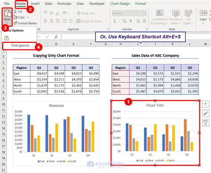The image size is (211, 173).
Task: Click the Chart Title text
Action: (x=155, y=105)
